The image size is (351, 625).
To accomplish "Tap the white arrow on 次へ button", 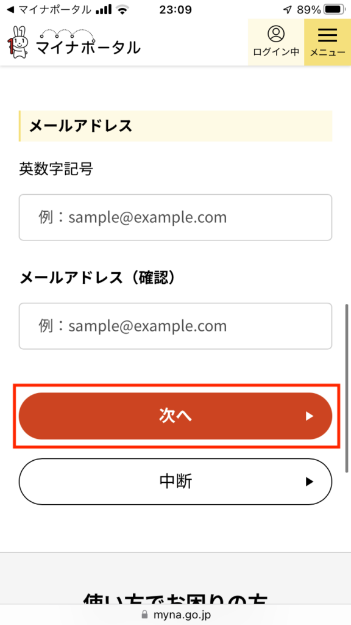I will [x=309, y=416].
